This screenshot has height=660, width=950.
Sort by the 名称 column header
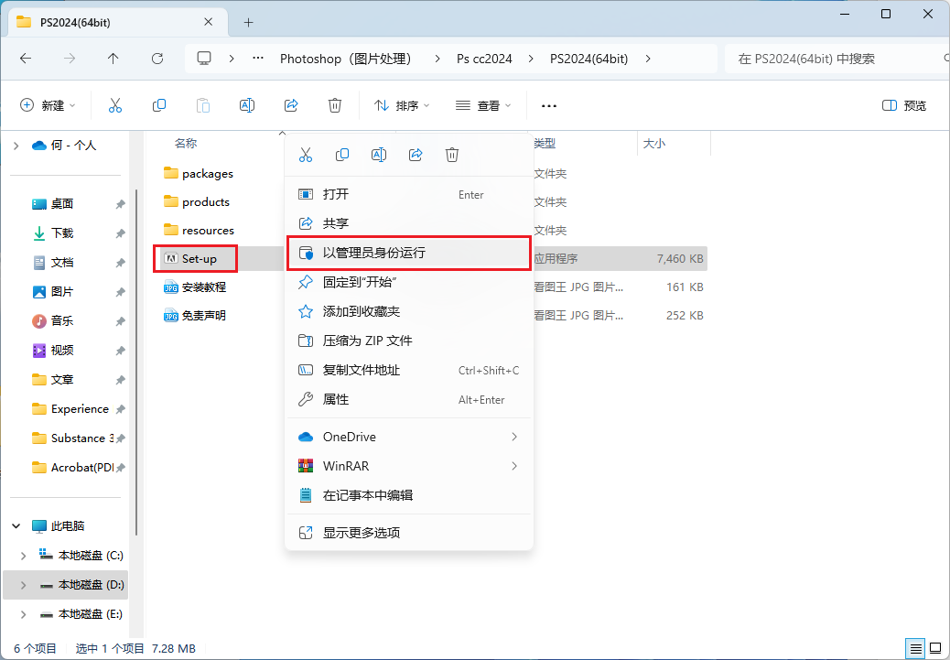tap(186, 144)
